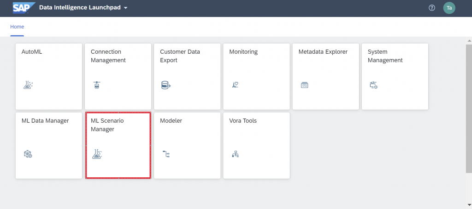This screenshot has height=209, width=472.
Task: Click the vertical scrollbar down arrow
Action: pos(469,205)
